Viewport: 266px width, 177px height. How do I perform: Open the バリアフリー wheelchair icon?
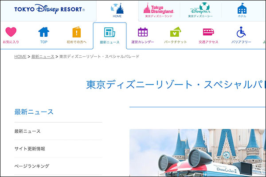[x=241, y=33]
